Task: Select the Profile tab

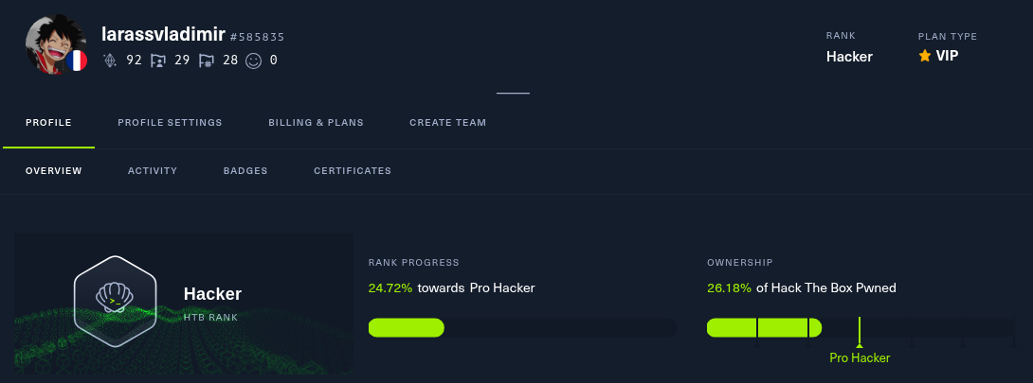Action: (x=48, y=122)
